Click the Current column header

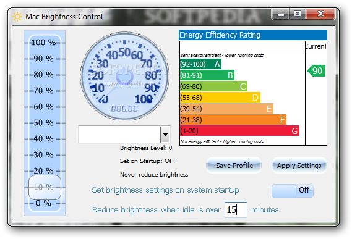316,46
